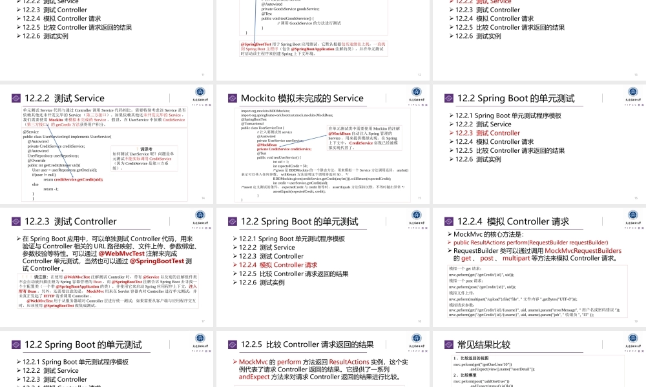Image resolution: width=646 pixels, height=387 pixels.
Task: Click the title icon beside "12.2.2 测试 Service" heading
Action: pyautogui.click(x=15, y=99)
